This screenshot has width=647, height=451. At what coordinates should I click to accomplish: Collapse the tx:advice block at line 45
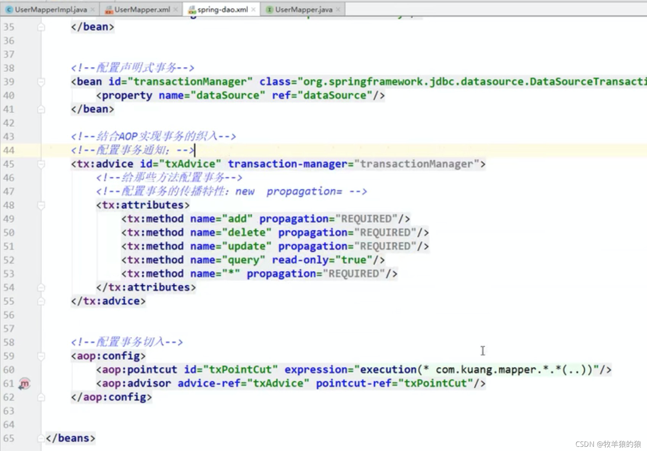tap(41, 164)
